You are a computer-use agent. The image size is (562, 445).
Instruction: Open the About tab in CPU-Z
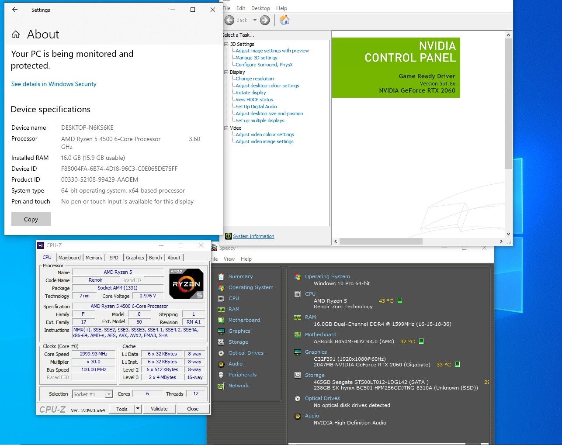coord(174,258)
